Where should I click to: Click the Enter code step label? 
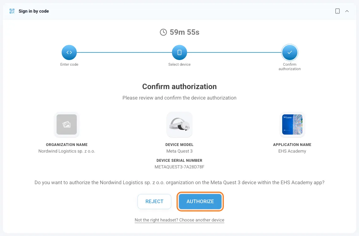click(70, 64)
